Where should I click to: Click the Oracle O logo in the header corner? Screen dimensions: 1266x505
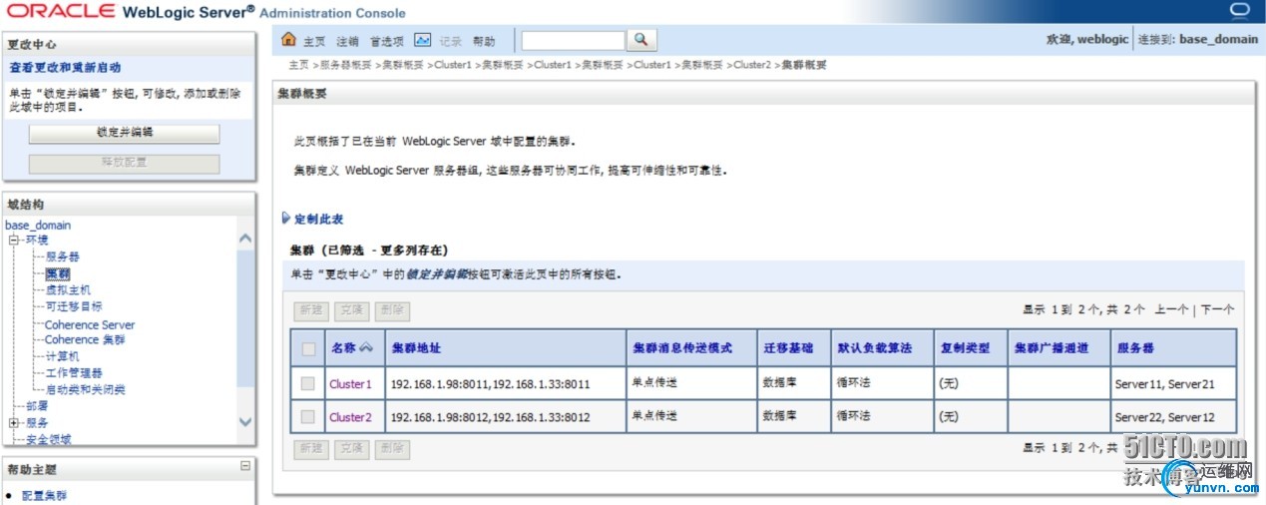(x=1240, y=11)
